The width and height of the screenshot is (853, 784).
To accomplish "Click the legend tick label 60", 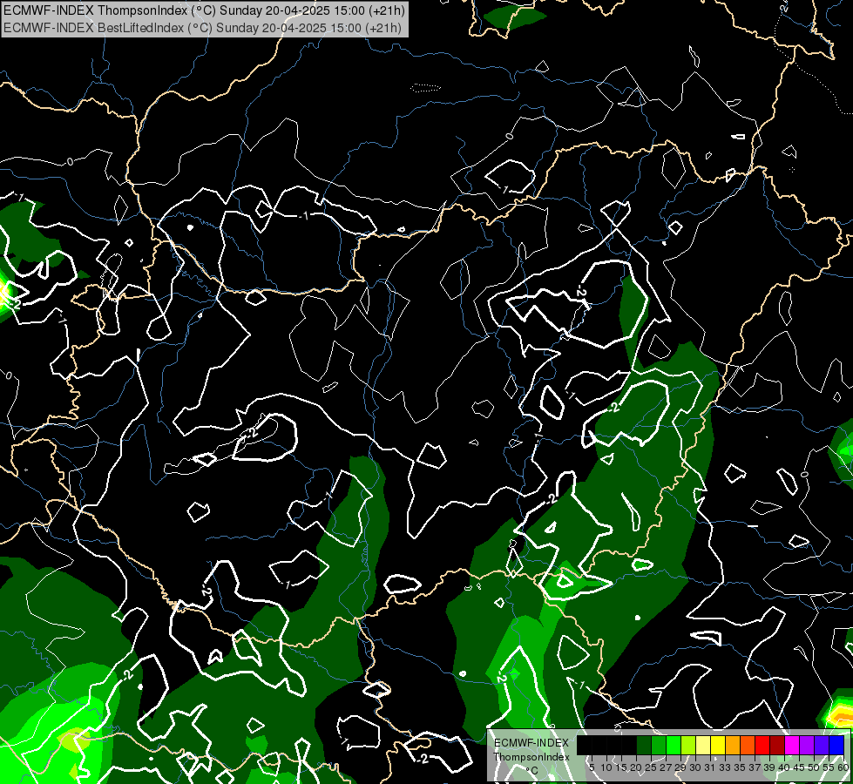I will (x=843, y=767).
